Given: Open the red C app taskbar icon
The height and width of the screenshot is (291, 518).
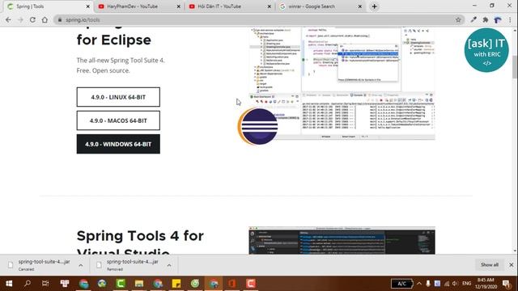Looking at the screenshot, I should (250, 284).
